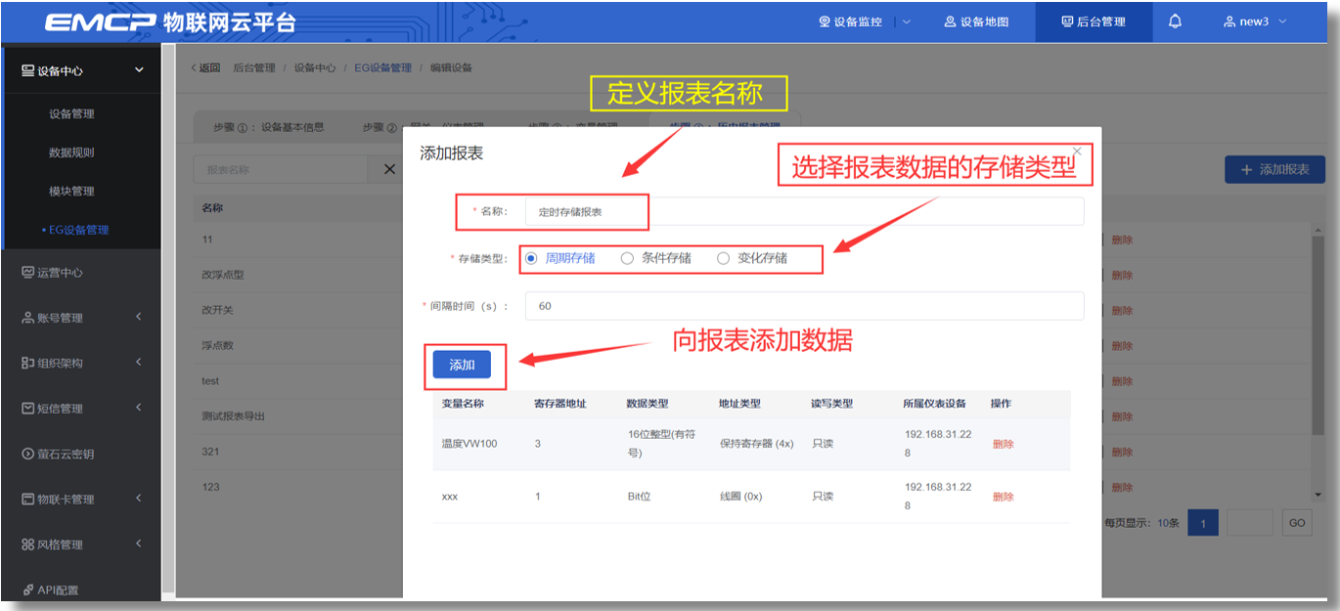Click the 运营中心 sidebar icon
1340x611 pixels.
click(28, 273)
